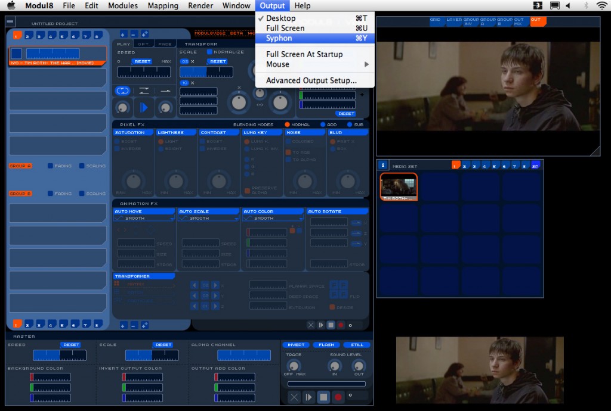Click the master sequencer clear X button
The width and height of the screenshot is (611, 411).
coord(294,397)
